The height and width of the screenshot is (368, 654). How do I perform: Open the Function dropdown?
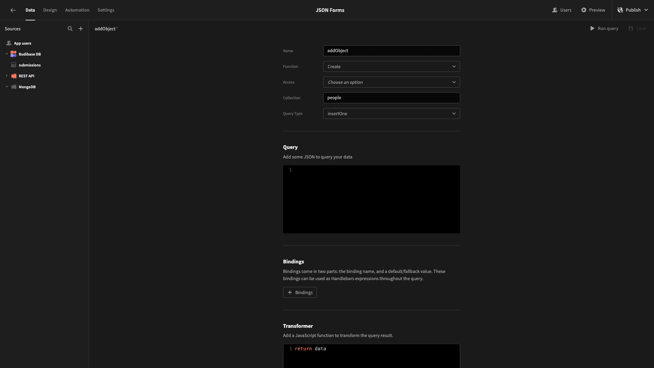(391, 66)
